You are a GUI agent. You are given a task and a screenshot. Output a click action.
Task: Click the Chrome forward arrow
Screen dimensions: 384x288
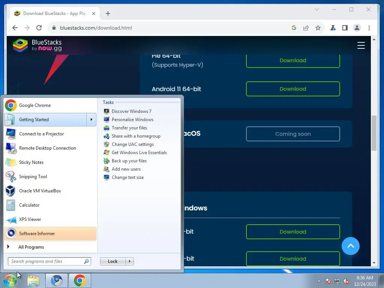[27, 28]
